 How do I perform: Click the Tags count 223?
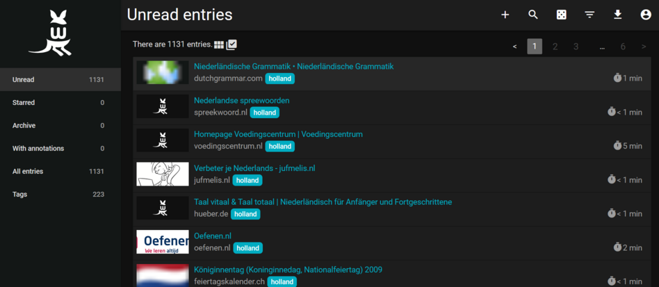(x=98, y=194)
